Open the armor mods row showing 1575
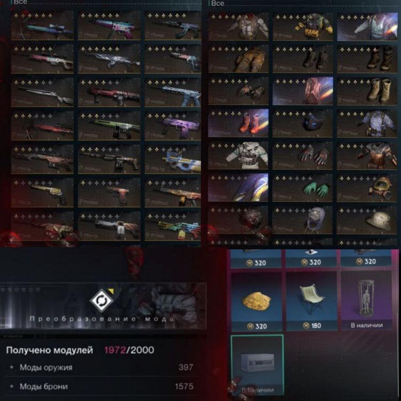This screenshot has width=401, height=401. pyautogui.click(x=102, y=386)
